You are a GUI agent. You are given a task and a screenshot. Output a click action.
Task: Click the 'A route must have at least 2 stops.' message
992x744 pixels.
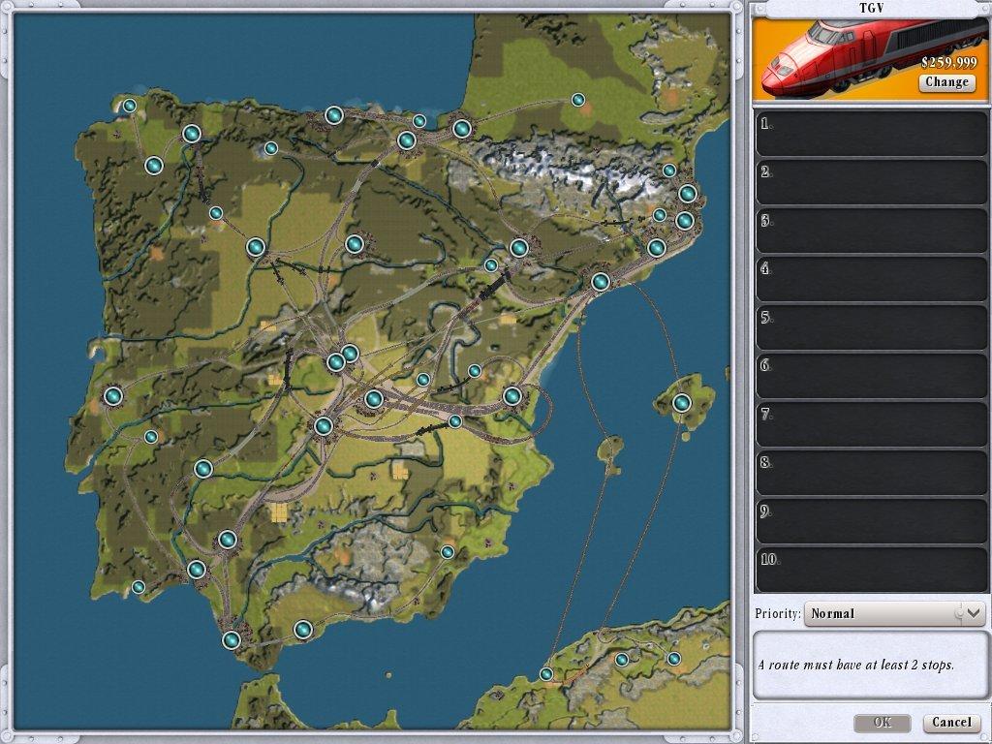pos(856,665)
